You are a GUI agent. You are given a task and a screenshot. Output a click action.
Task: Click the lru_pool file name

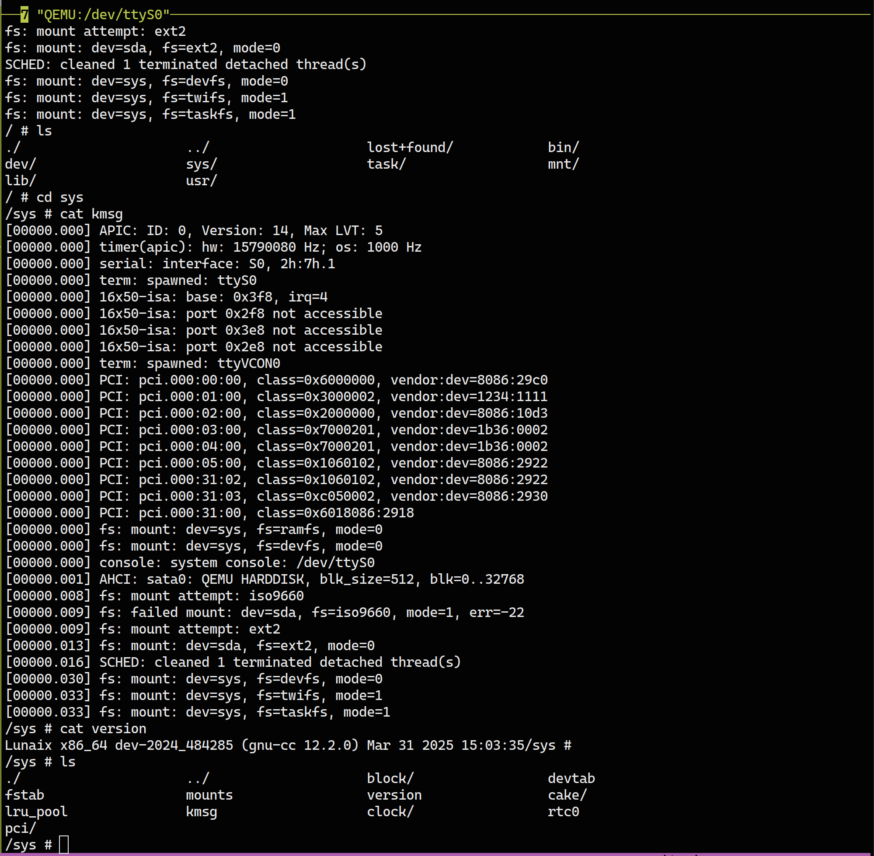(x=36, y=811)
